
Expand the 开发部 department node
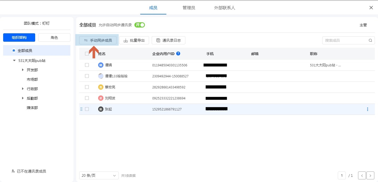(x=23, y=70)
